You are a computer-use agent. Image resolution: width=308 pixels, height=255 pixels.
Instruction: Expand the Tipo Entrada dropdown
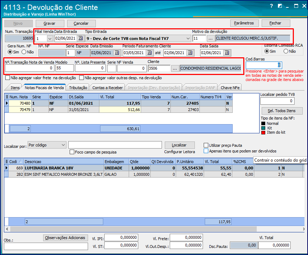[x=188, y=39]
